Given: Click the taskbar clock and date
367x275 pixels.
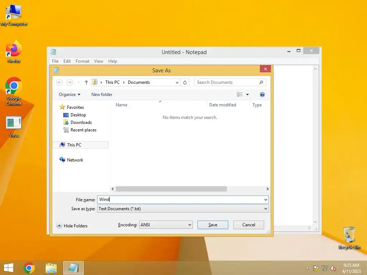Looking at the screenshot, I should tap(351, 268).
